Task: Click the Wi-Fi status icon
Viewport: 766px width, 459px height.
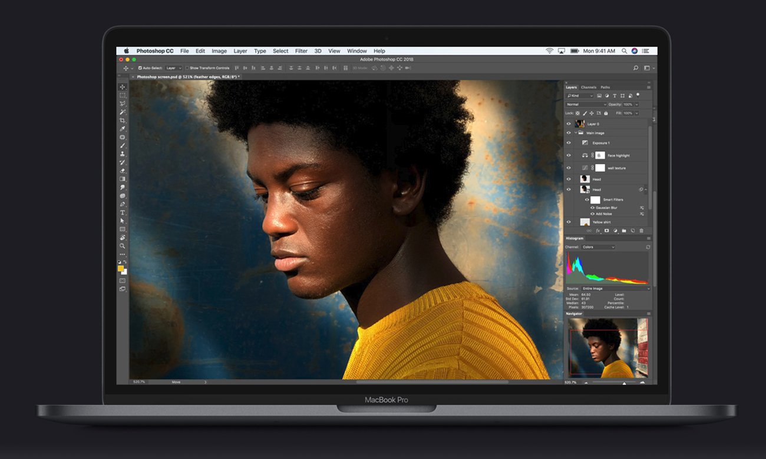Action: pyautogui.click(x=549, y=51)
